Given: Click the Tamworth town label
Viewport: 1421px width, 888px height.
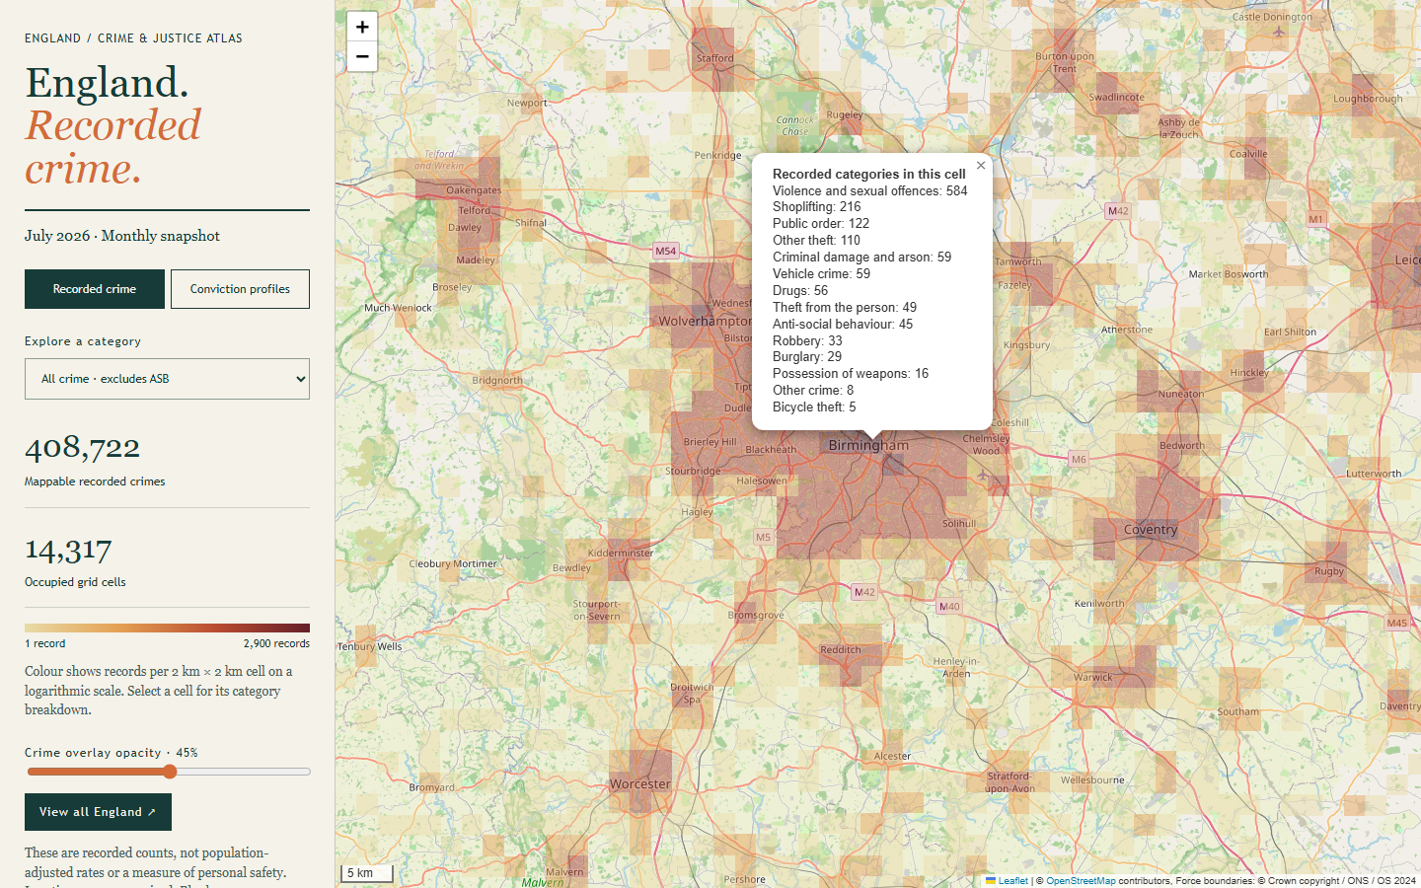Looking at the screenshot, I should pos(1018,261).
